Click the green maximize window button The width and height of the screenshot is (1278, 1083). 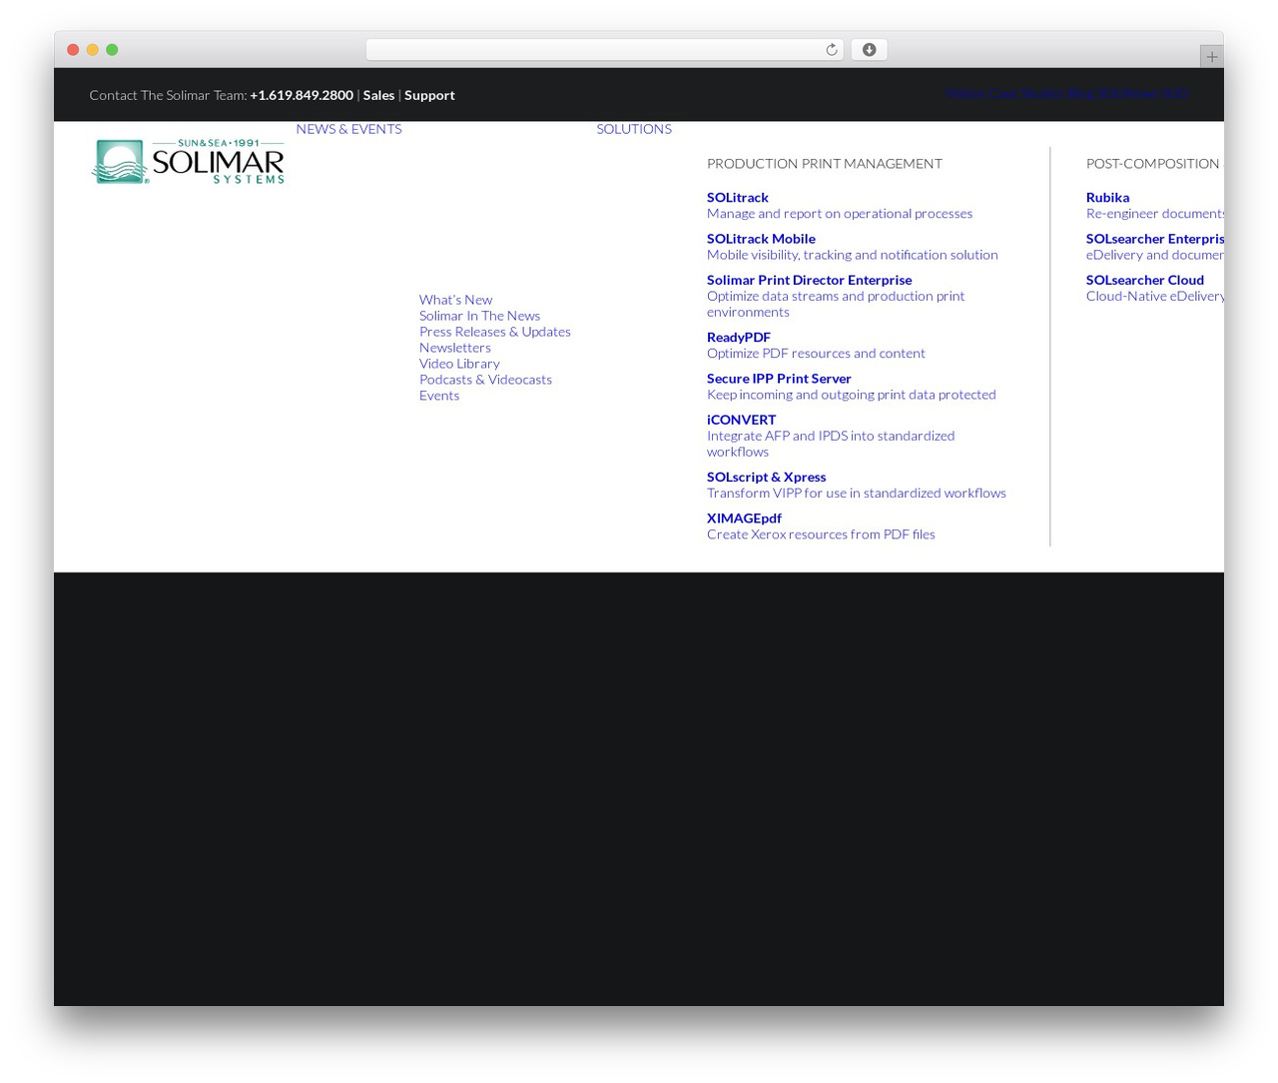click(x=112, y=50)
